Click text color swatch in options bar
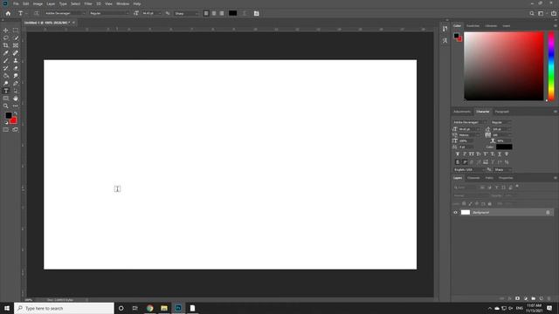This screenshot has height=314, width=559. pyautogui.click(x=233, y=13)
